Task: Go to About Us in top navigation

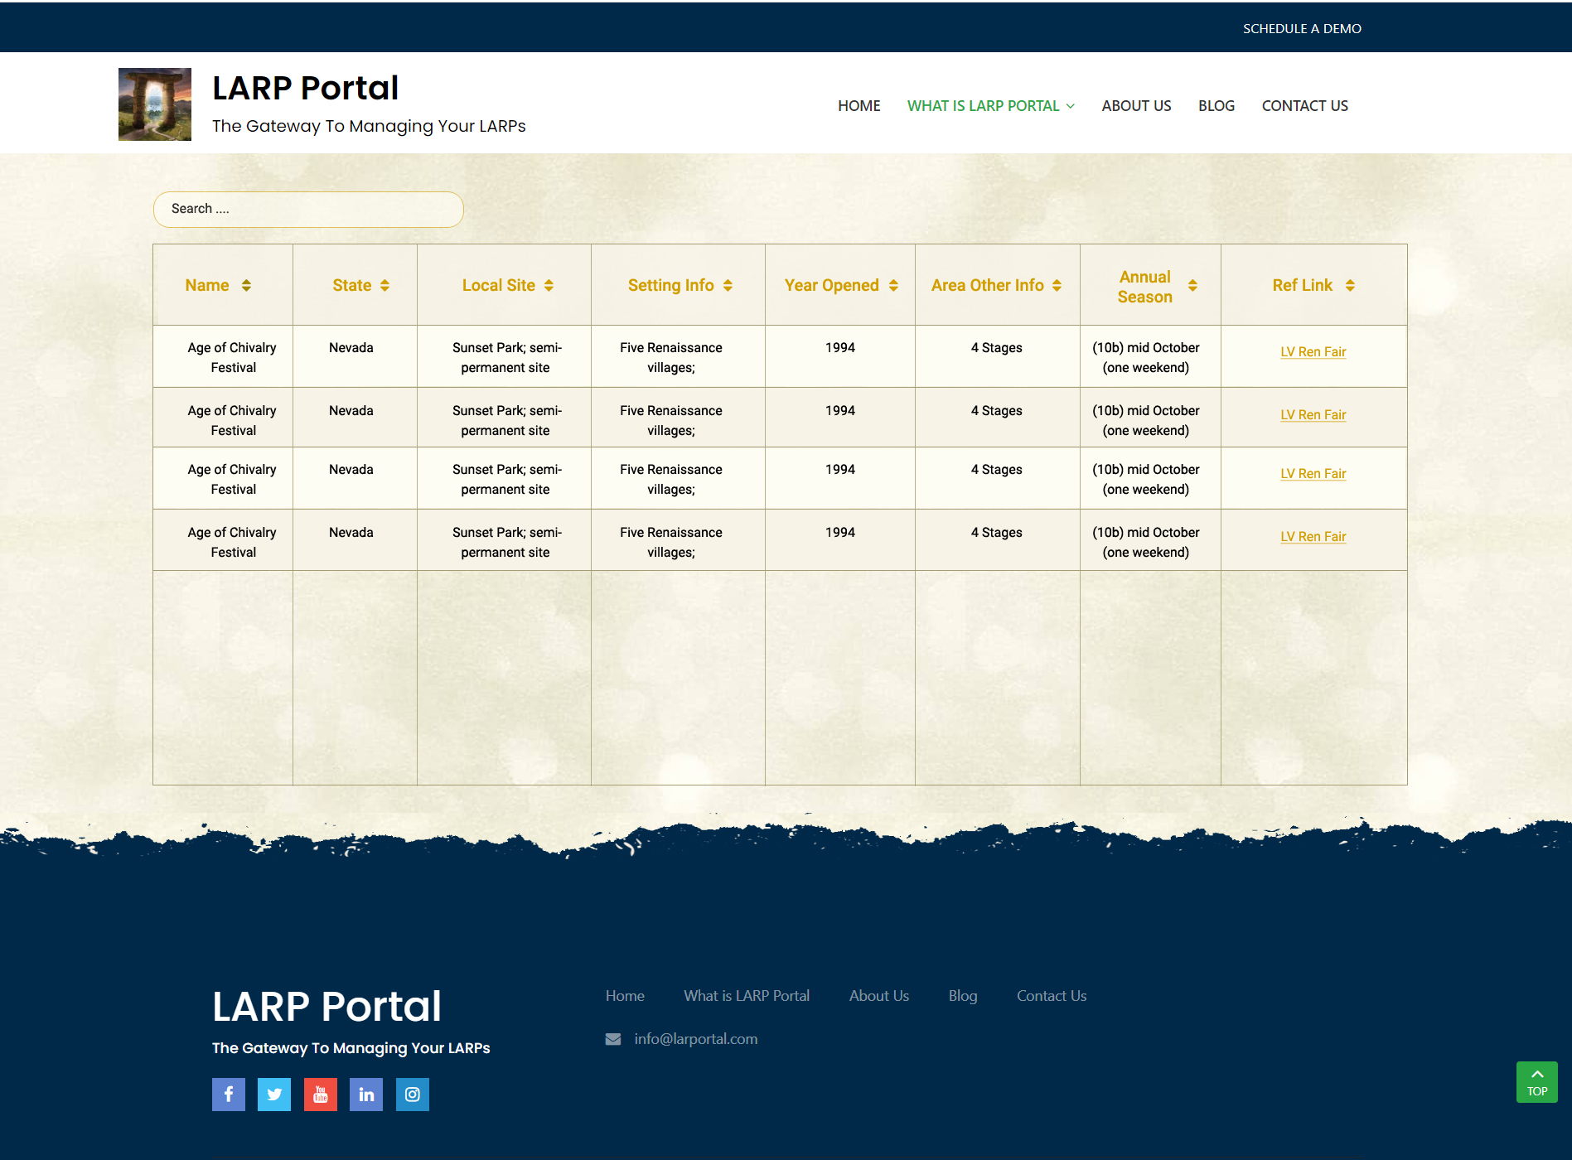Action: pos(1136,106)
